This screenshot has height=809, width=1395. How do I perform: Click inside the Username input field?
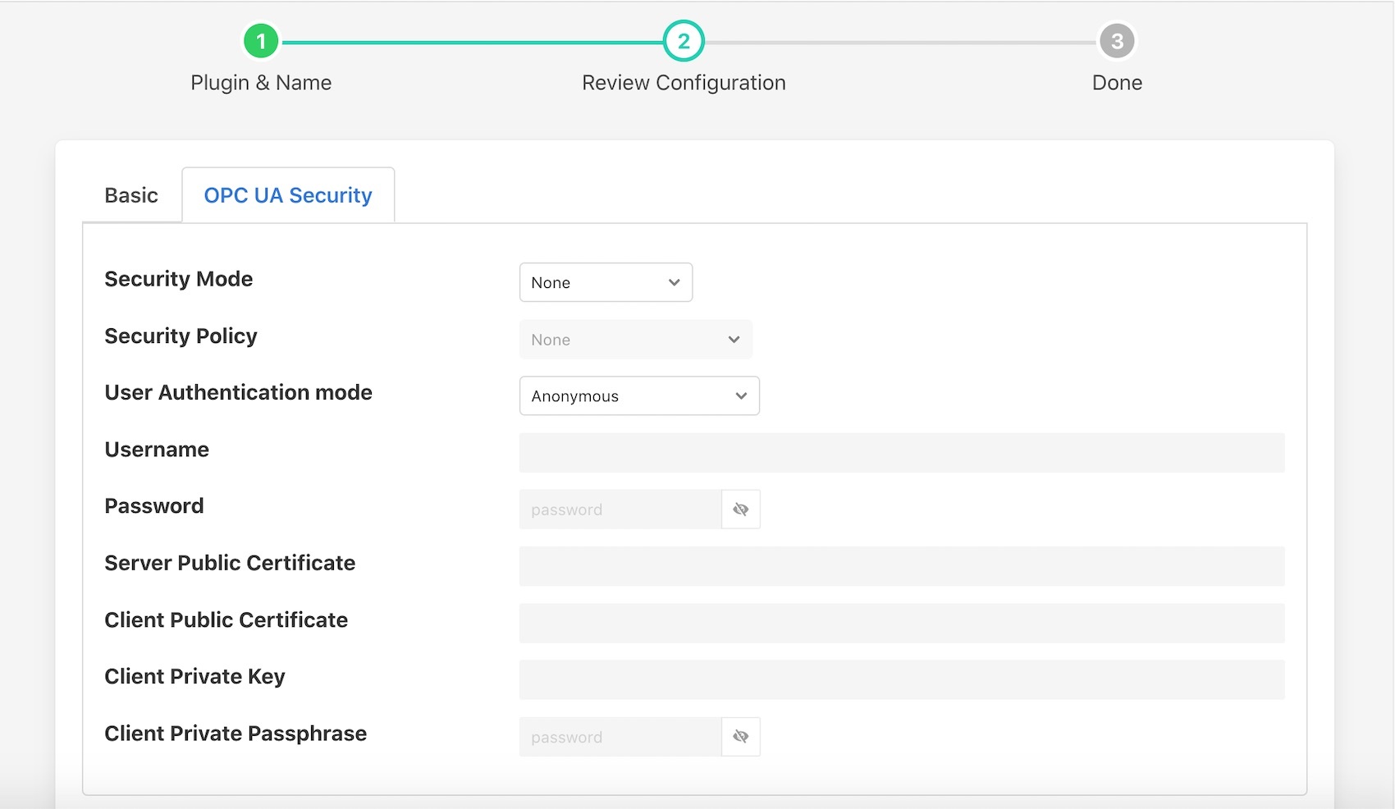(x=901, y=452)
